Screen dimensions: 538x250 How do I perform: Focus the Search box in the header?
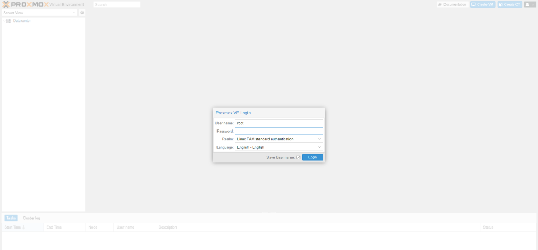[117, 5]
